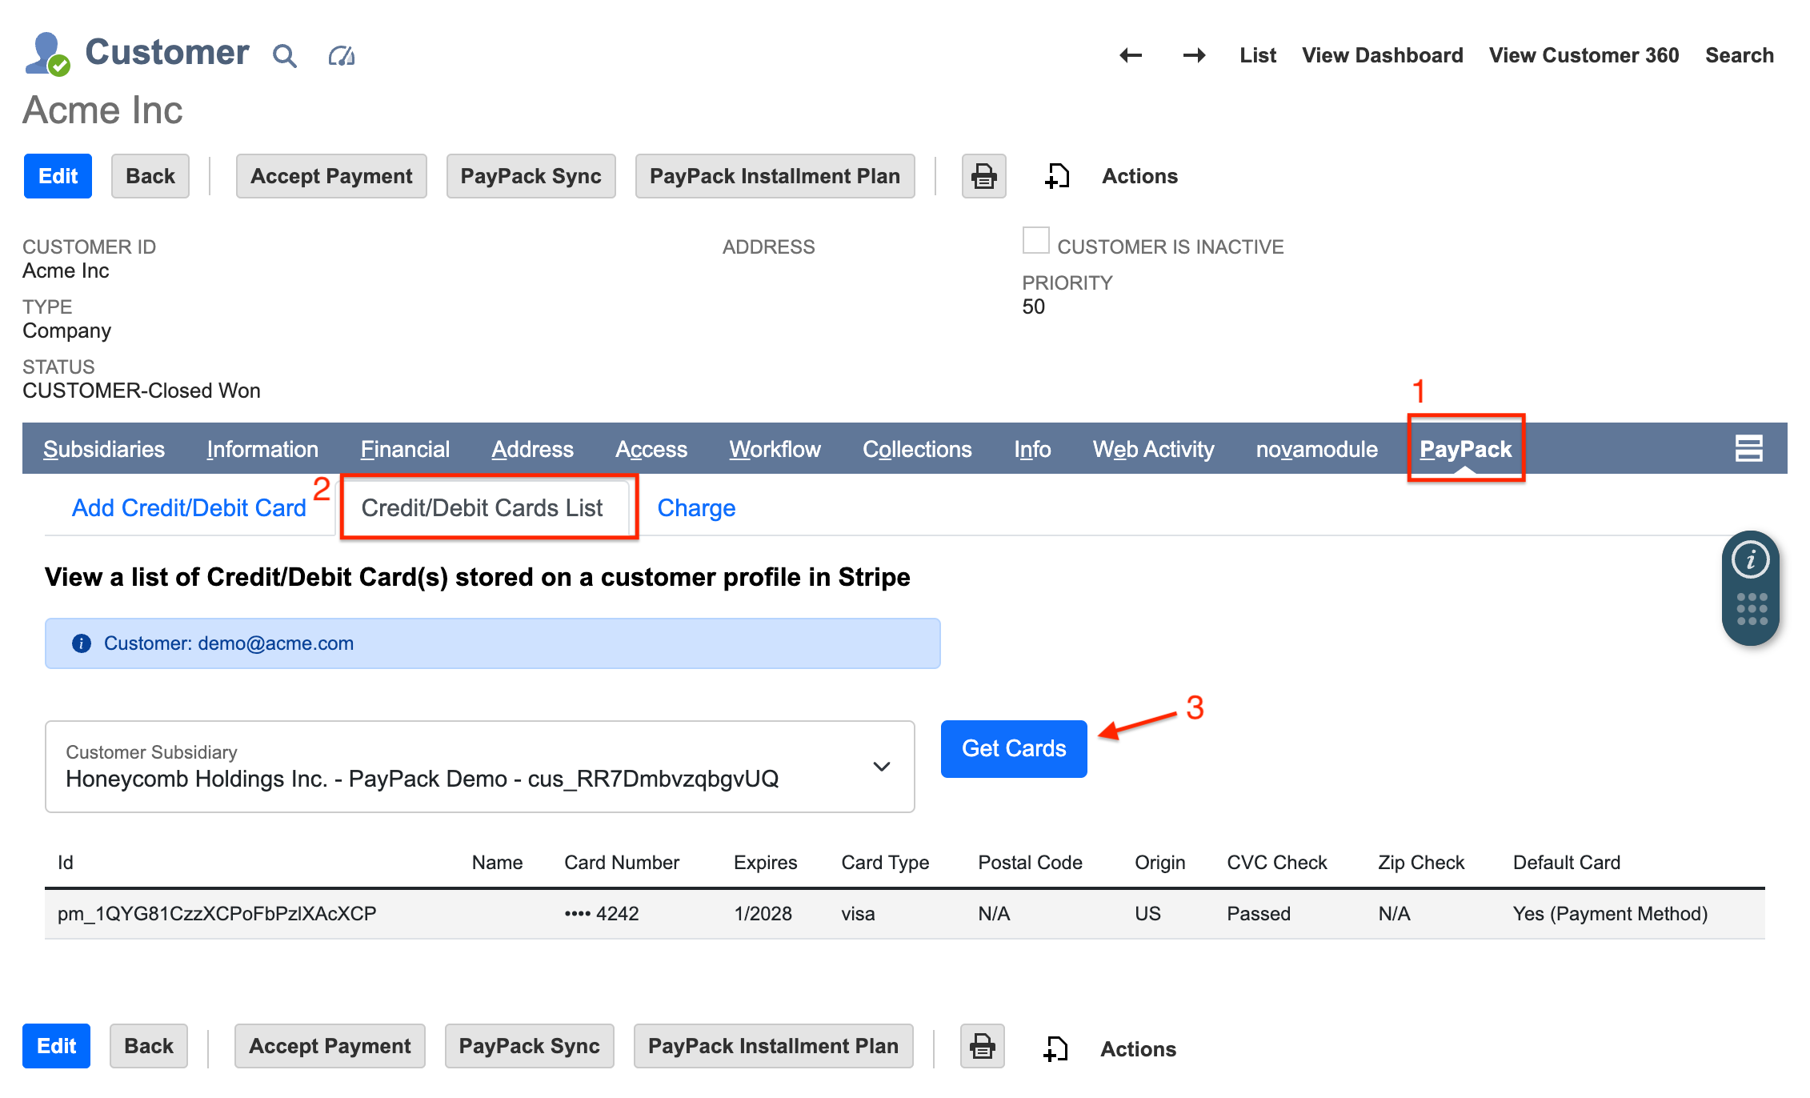Click the floating info circle icon on right edge
The image size is (1810, 1098).
(1751, 559)
